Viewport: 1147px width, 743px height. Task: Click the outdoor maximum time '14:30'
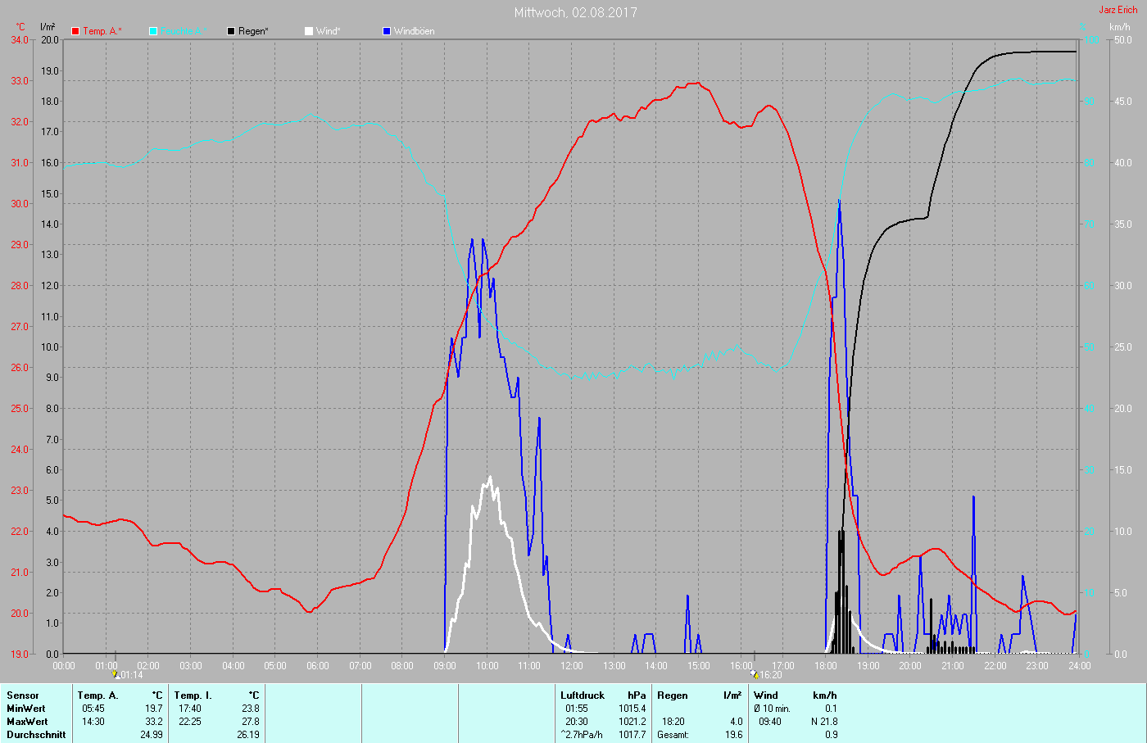[93, 722]
